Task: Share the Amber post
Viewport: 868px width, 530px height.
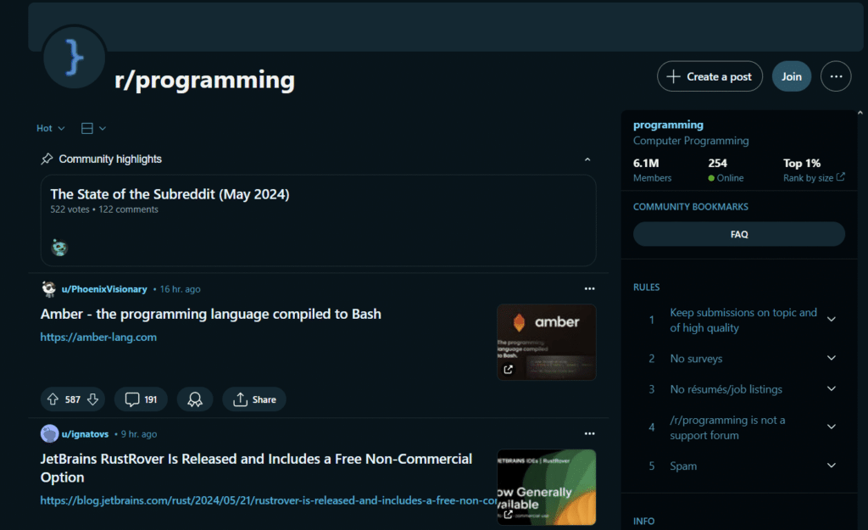Action: pyautogui.click(x=253, y=399)
